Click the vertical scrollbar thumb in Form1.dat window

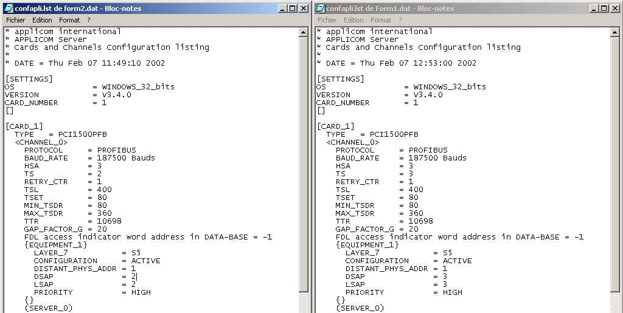[614, 165]
